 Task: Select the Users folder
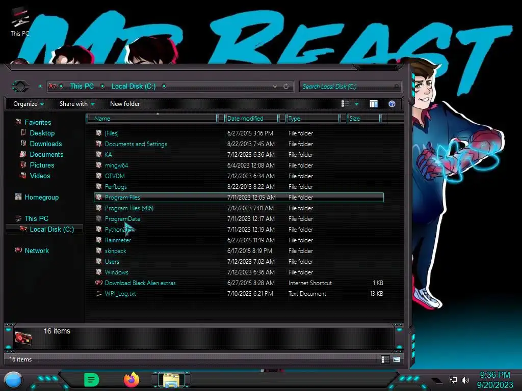[x=112, y=261]
